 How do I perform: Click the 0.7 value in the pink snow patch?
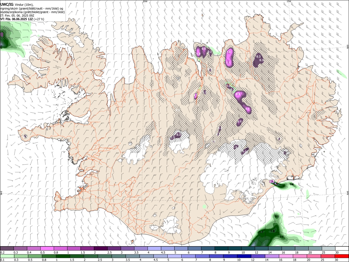pyautogui.click(x=247, y=109)
